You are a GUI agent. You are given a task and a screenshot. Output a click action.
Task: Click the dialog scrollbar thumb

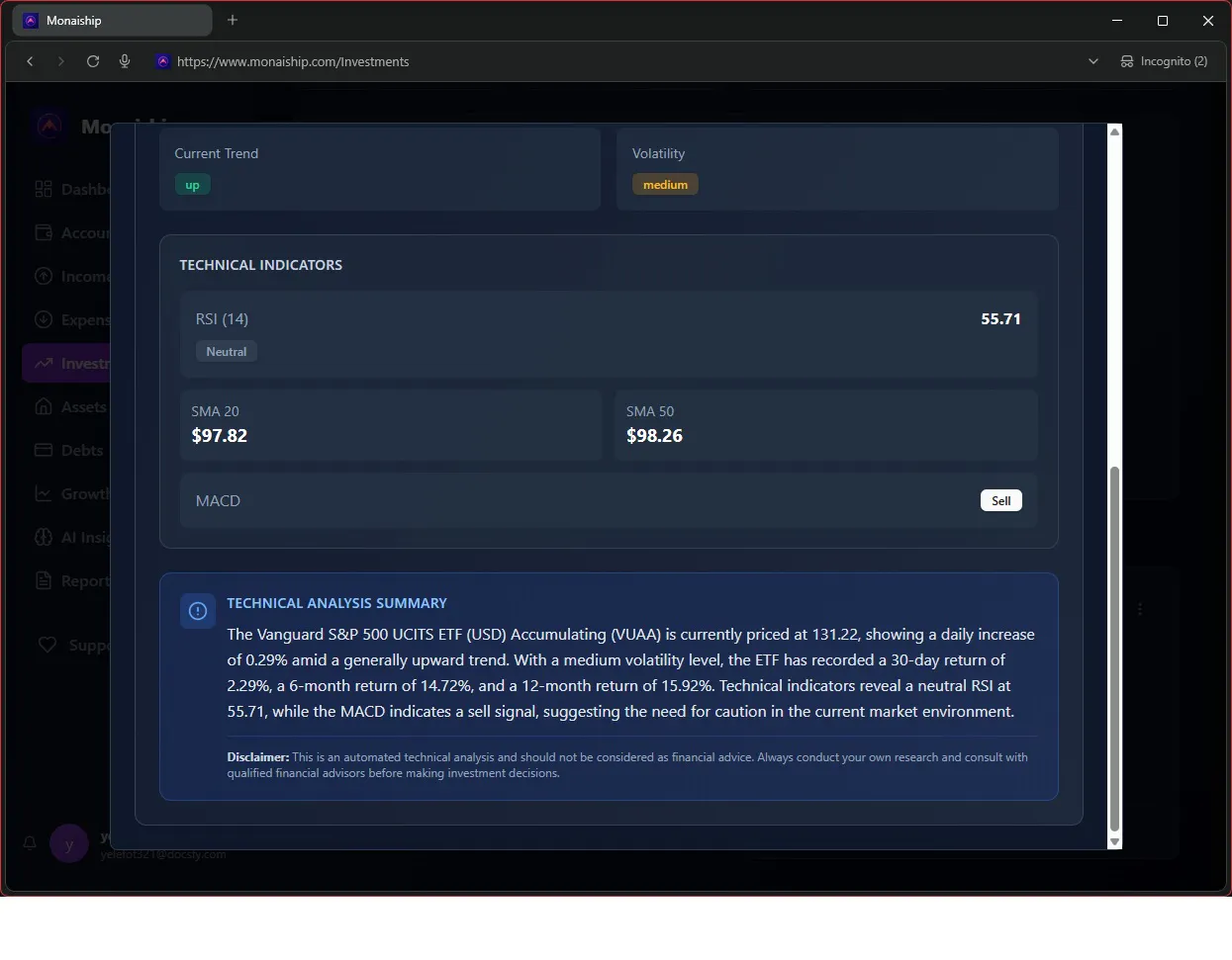[x=1115, y=650]
